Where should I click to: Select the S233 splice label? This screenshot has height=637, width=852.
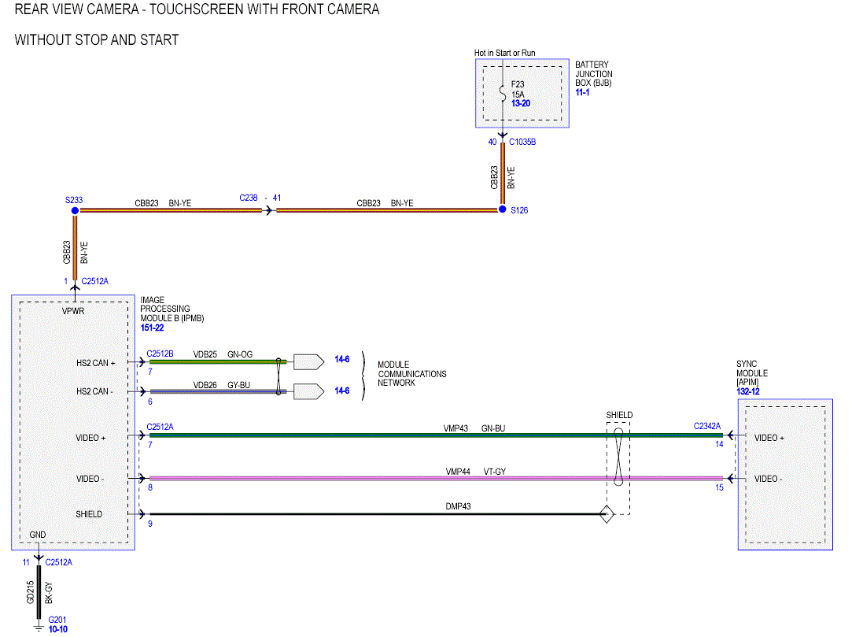tap(74, 200)
